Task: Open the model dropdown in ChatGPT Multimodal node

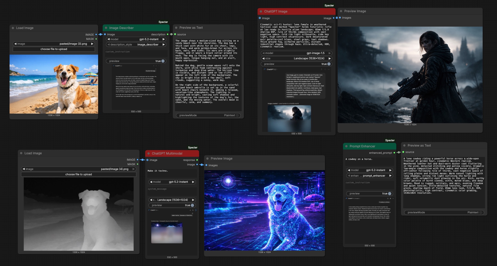Action: [x=172, y=182]
